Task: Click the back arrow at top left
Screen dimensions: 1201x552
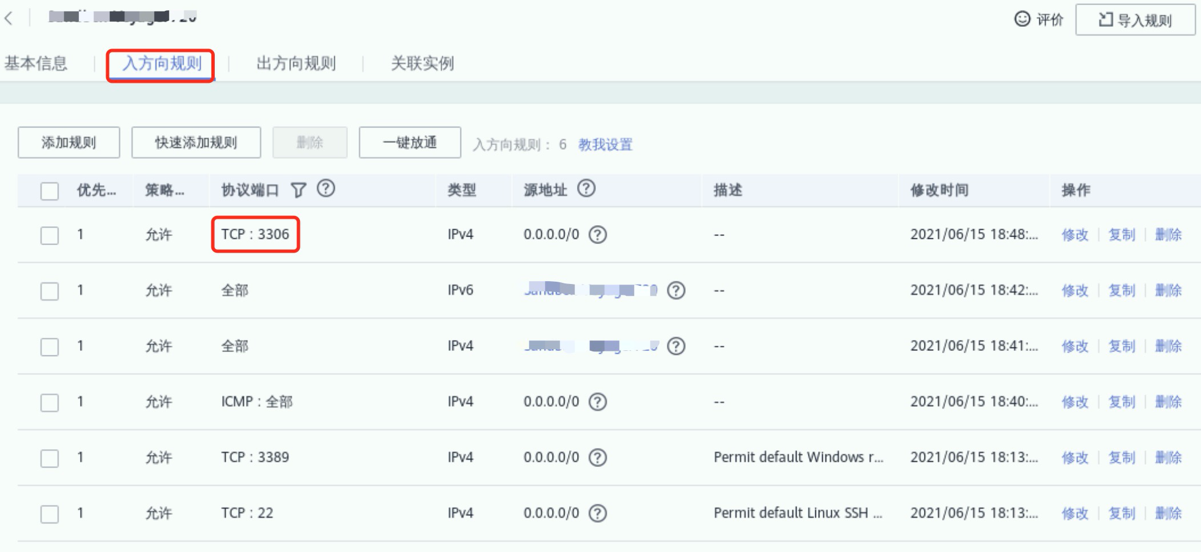Action: coord(9,18)
